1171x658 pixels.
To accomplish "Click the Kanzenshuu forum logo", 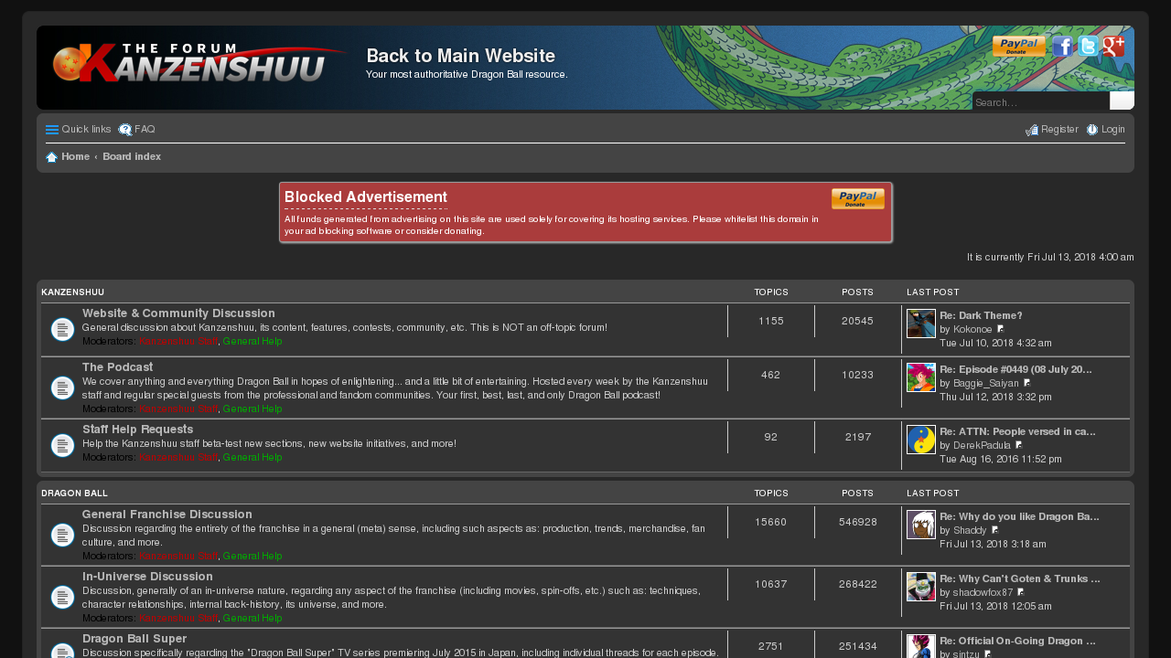I will pyautogui.click(x=199, y=63).
